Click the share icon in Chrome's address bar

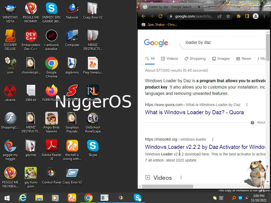click(x=220, y=16)
